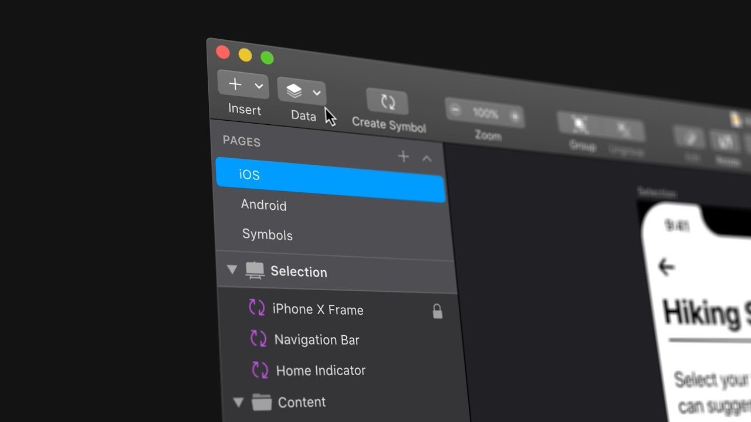This screenshot has height=422, width=751.
Task: Click the red close window button
Action: (x=223, y=52)
